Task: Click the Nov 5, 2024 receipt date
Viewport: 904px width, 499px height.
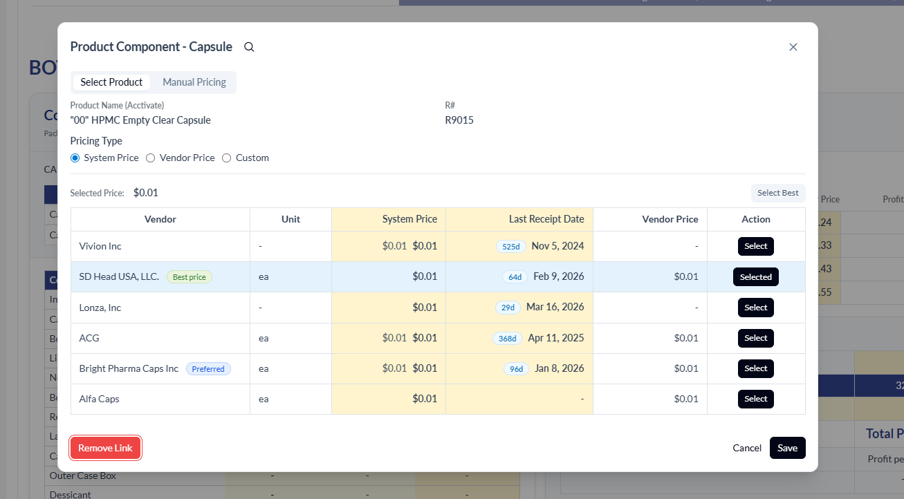Action: tap(558, 246)
